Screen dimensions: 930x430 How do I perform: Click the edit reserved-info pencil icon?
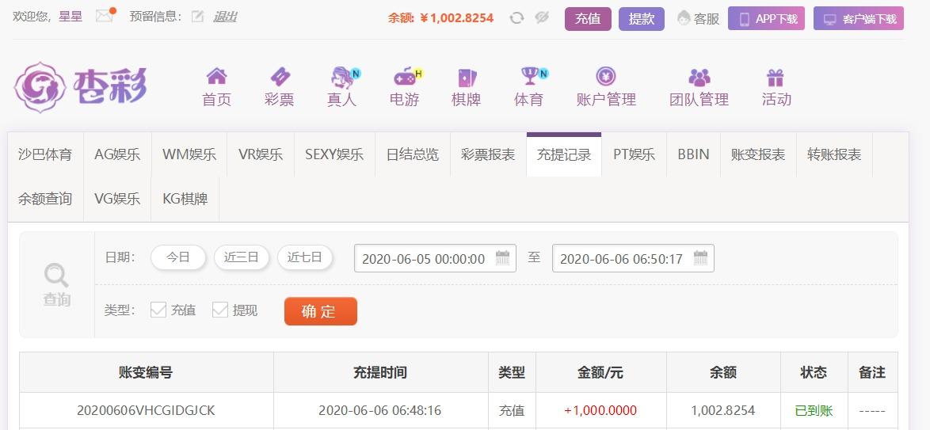click(197, 17)
